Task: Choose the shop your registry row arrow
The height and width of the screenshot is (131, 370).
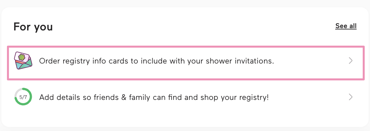Action: (x=351, y=97)
